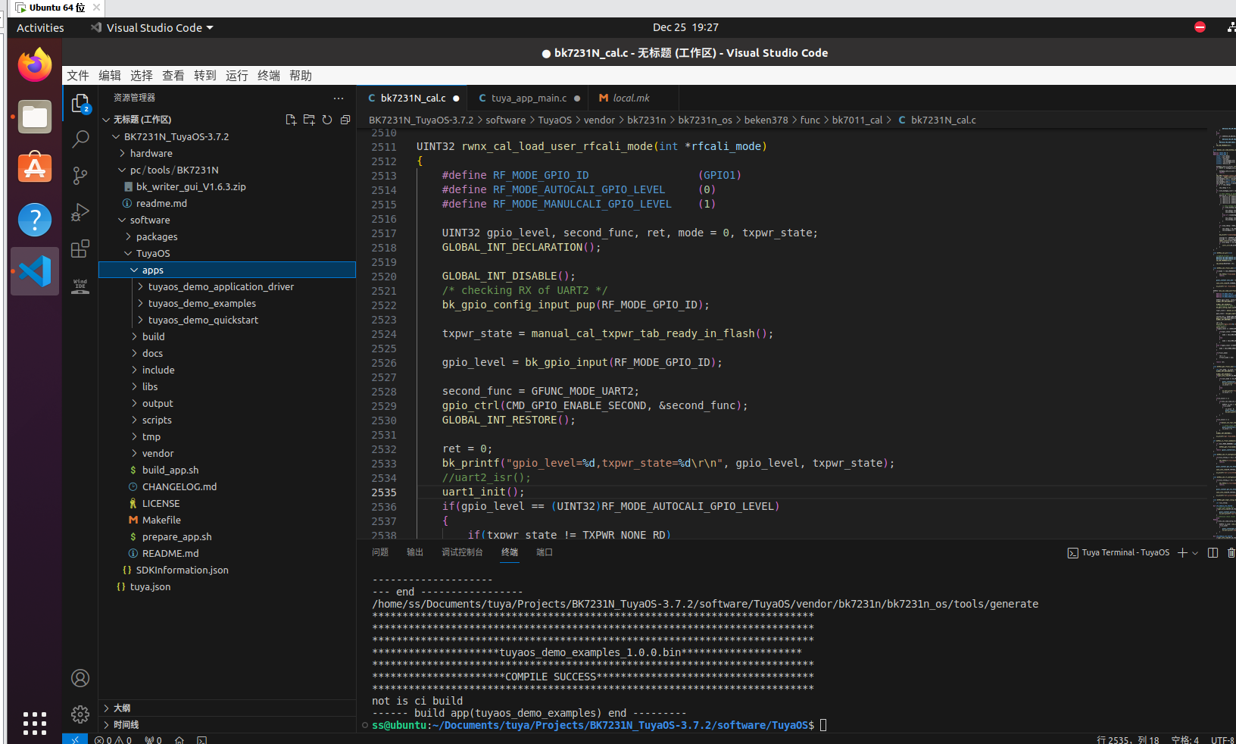Click the clock Dec 25 19:27

point(685,27)
